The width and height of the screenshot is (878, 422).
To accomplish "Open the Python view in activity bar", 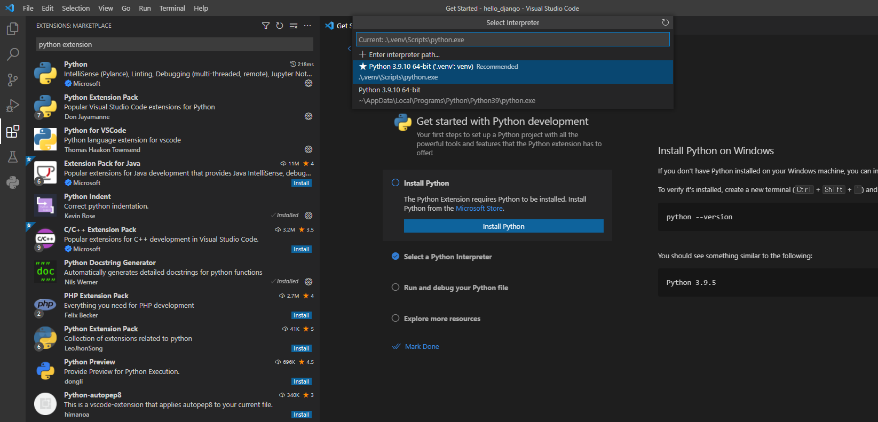I will [x=13, y=182].
